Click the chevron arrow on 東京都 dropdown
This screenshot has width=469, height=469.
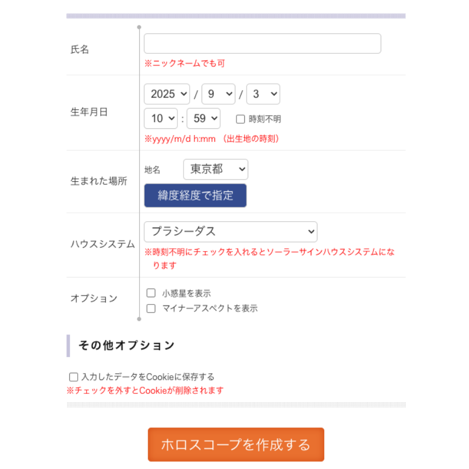(x=242, y=169)
